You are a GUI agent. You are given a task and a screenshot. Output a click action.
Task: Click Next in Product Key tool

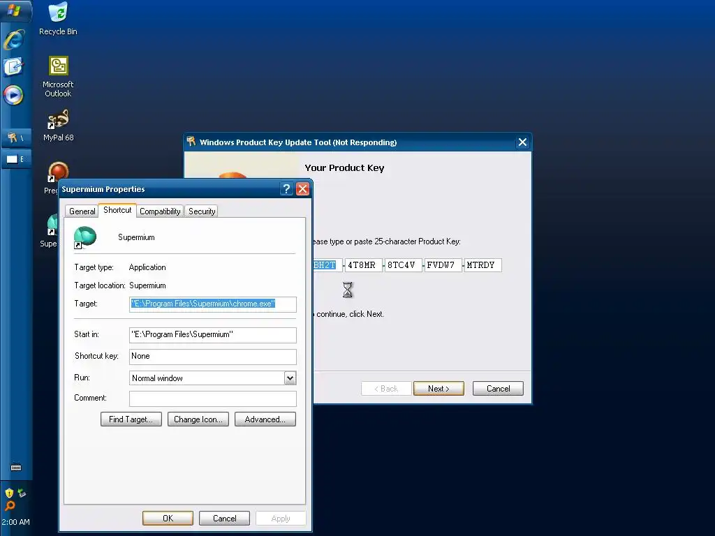pyautogui.click(x=438, y=388)
